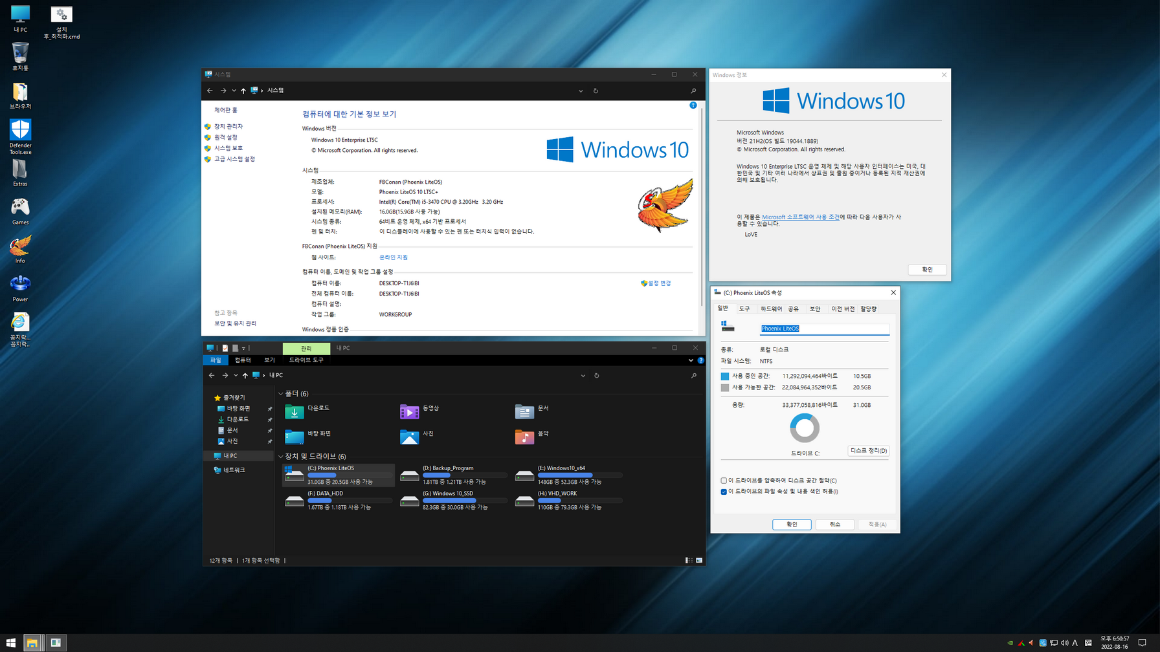Click 확인 in Windows 정보 dialog
The image size is (1160, 652).
[927, 270]
